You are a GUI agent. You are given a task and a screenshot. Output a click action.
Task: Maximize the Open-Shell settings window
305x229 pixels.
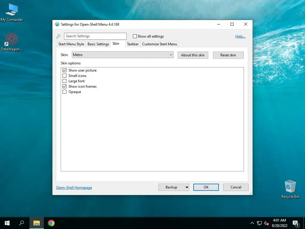(232, 24)
